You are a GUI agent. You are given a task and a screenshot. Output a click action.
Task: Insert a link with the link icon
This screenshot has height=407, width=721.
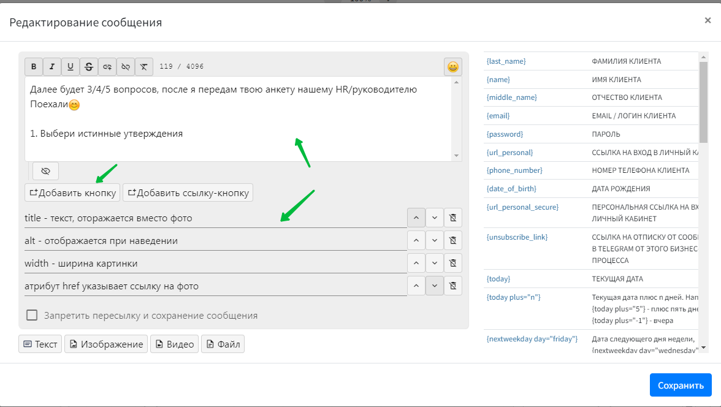107,67
